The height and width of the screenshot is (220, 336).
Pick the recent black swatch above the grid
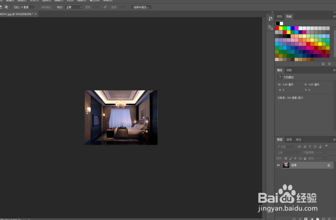point(278,24)
